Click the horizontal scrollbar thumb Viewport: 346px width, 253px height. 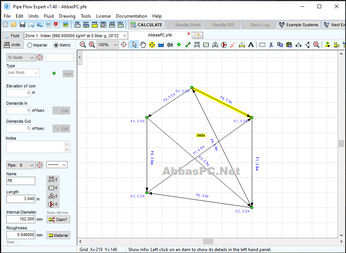(x=208, y=241)
